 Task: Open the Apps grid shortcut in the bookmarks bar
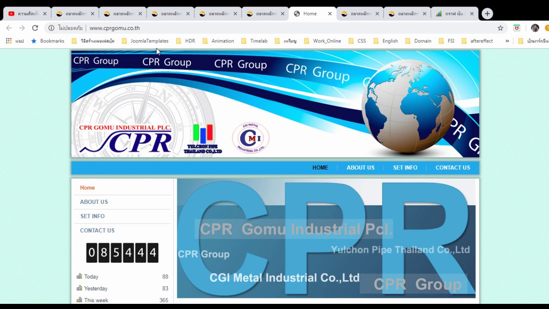15,41
